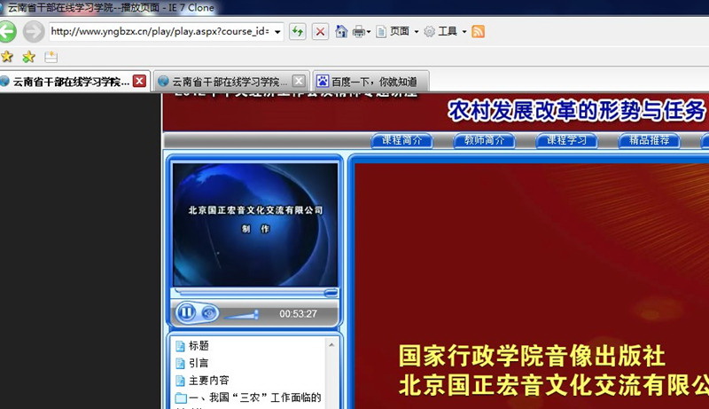Open the 页面 menu dropdown
Viewport: 709px width, 409px height.
pyautogui.click(x=403, y=31)
